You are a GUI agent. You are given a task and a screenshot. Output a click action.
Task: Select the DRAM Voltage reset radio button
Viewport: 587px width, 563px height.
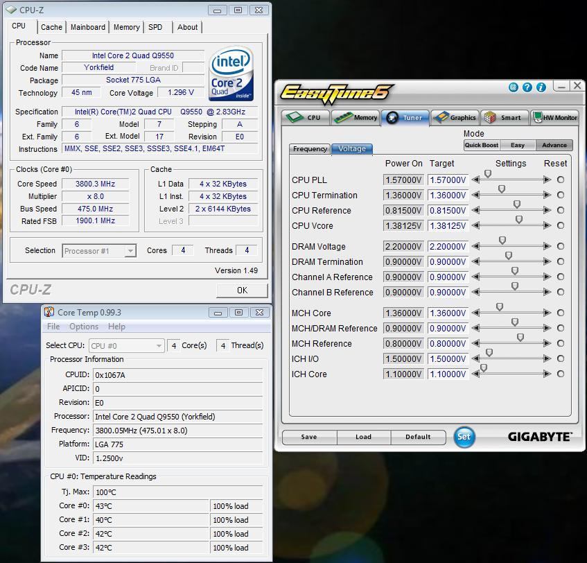click(561, 246)
